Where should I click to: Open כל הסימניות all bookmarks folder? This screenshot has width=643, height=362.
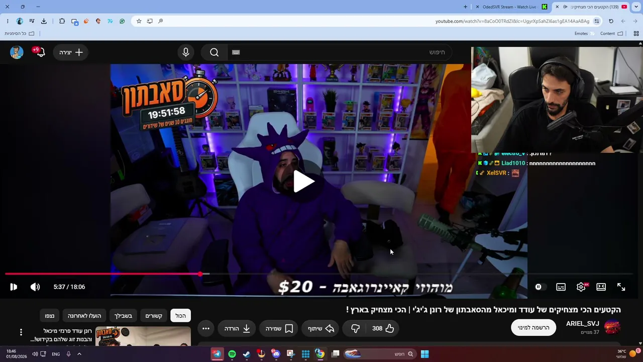[x=20, y=34]
